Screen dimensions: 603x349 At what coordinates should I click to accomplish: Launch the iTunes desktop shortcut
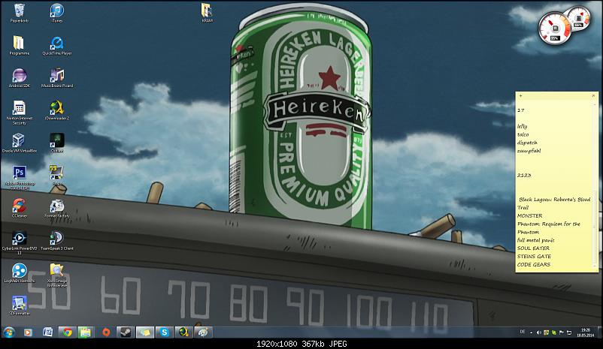click(x=57, y=13)
